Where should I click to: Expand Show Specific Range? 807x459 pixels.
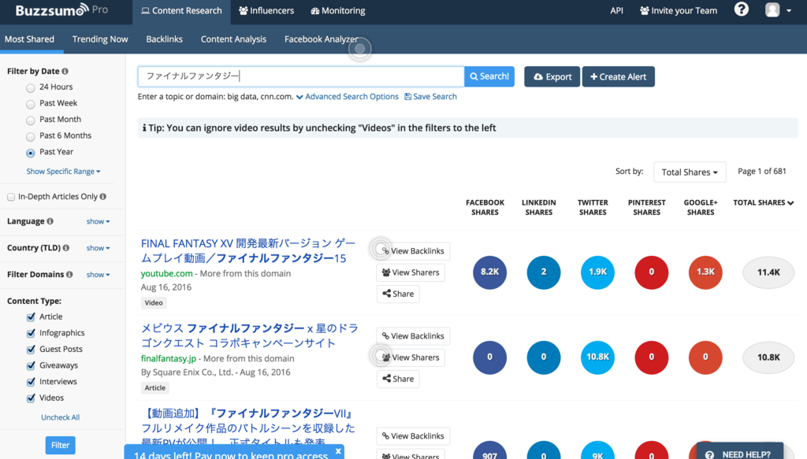coord(63,171)
